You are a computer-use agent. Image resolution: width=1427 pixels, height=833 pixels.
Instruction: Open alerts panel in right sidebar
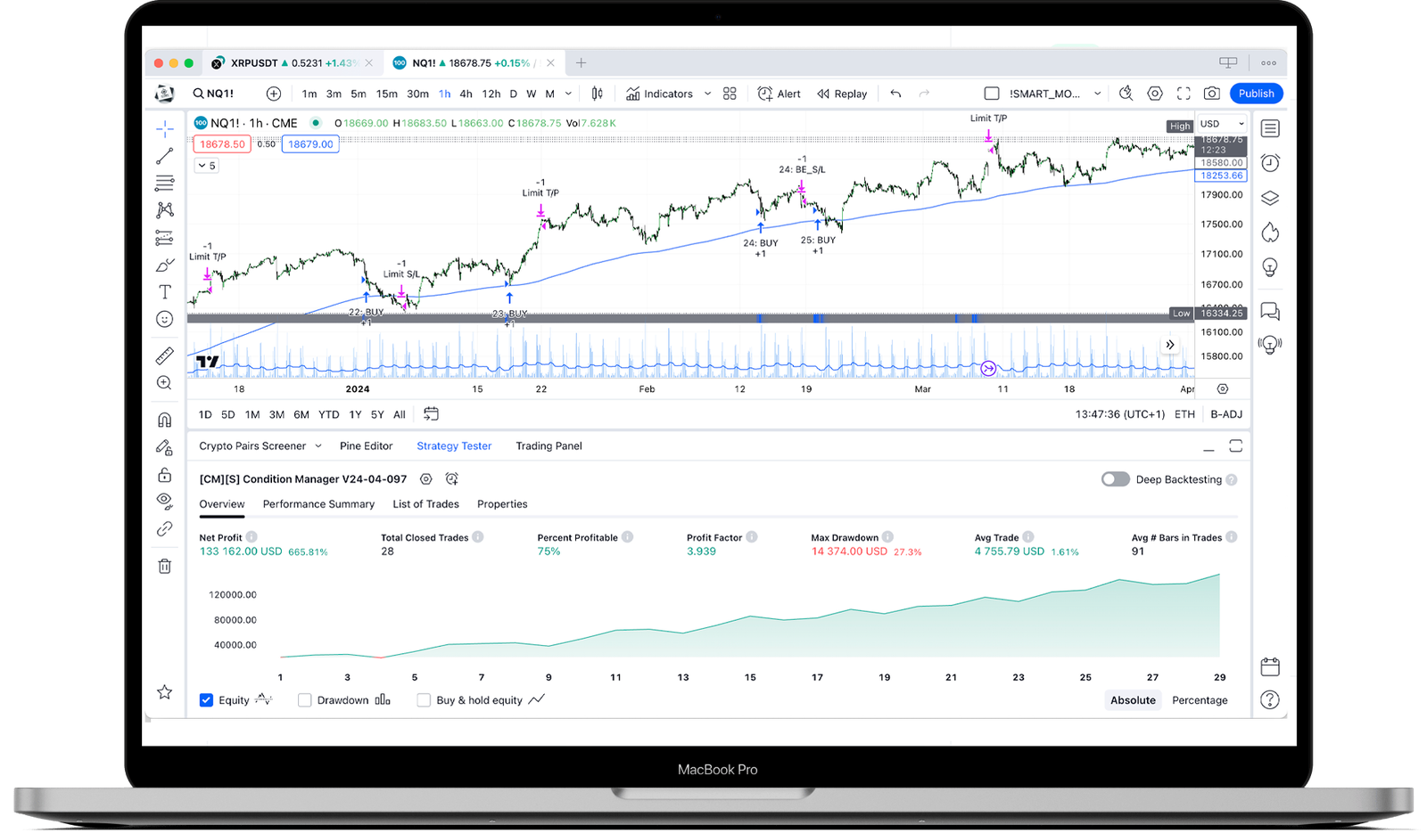(1270, 163)
